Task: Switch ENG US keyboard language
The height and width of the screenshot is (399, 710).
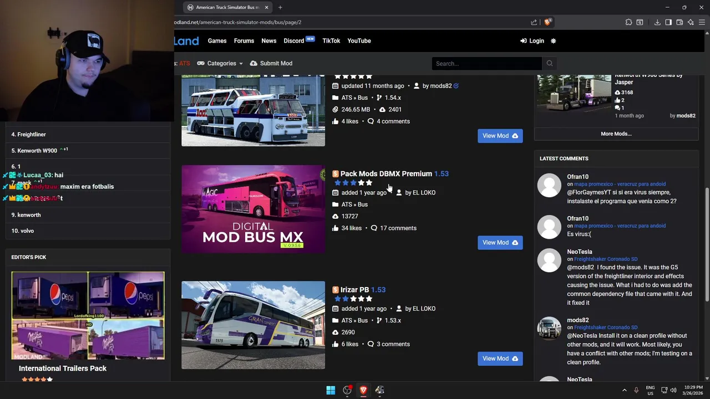Action: pyautogui.click(x=650, y=390)
